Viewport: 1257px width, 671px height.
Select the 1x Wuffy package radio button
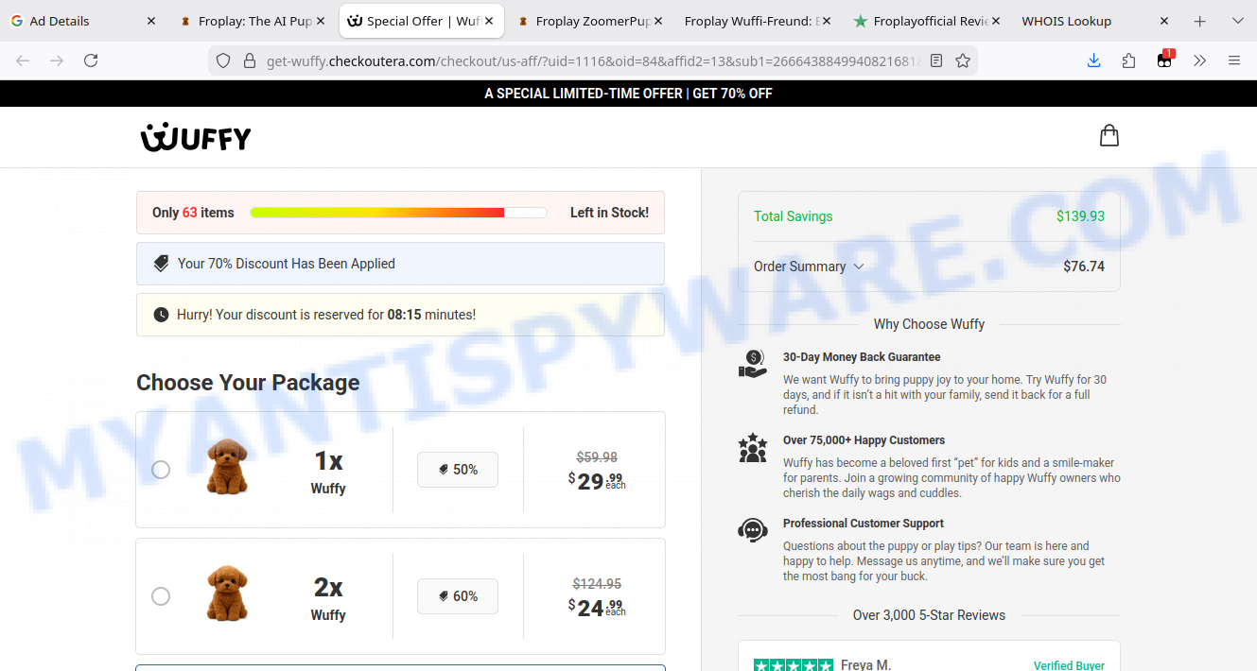[x=161, y=470]
